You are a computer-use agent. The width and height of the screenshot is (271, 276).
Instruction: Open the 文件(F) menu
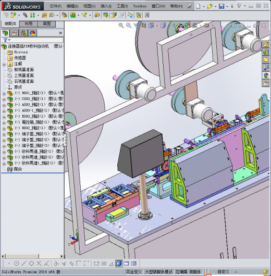coord(55,6)
